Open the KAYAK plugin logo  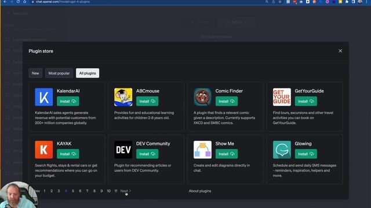pyautogui.click(x=44, y=150)
